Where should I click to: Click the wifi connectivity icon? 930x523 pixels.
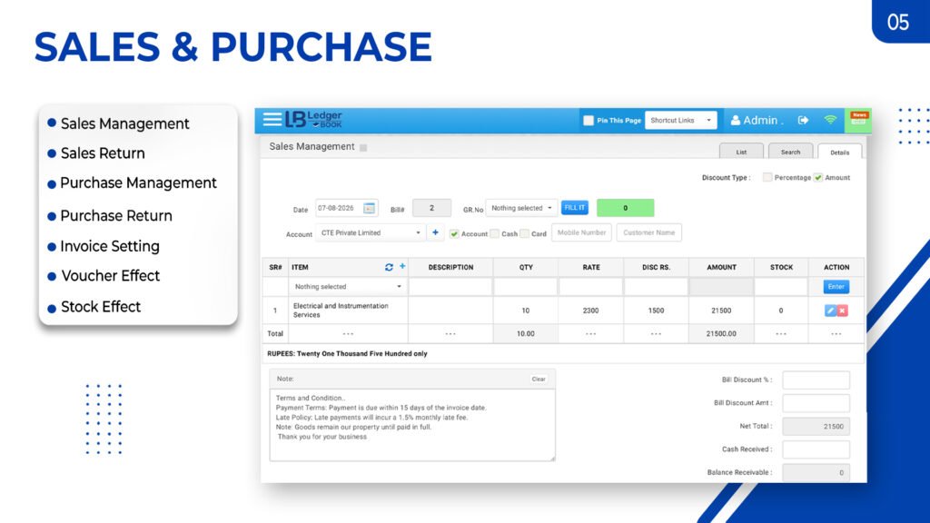(830, 120)
